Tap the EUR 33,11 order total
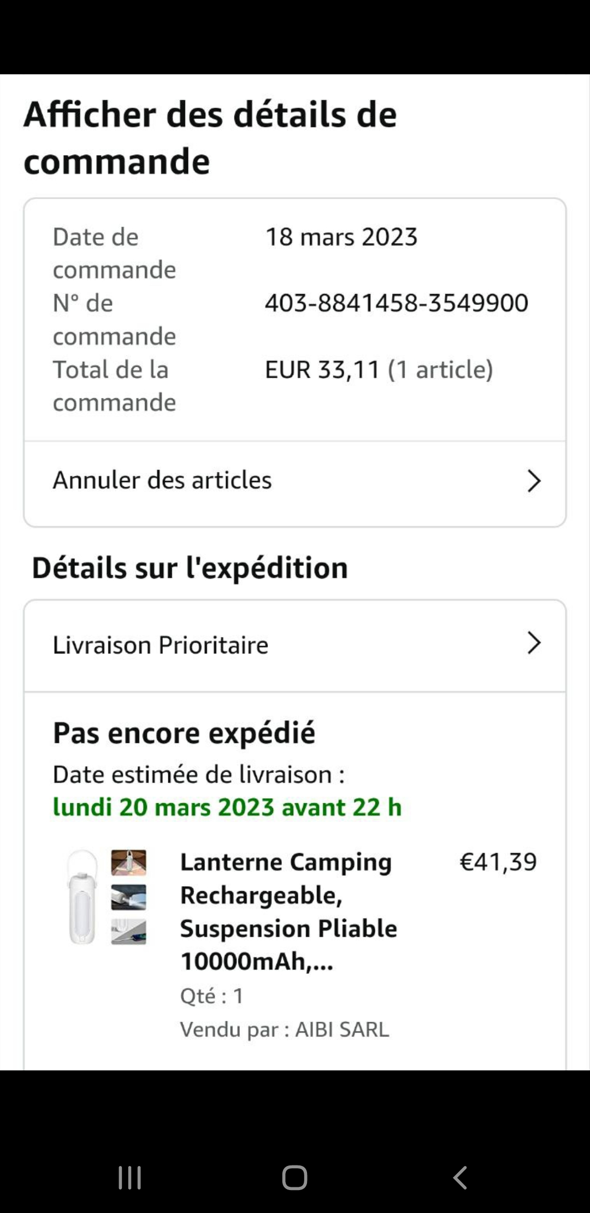The image size is (590, 1213). click(x=322, y=369)
